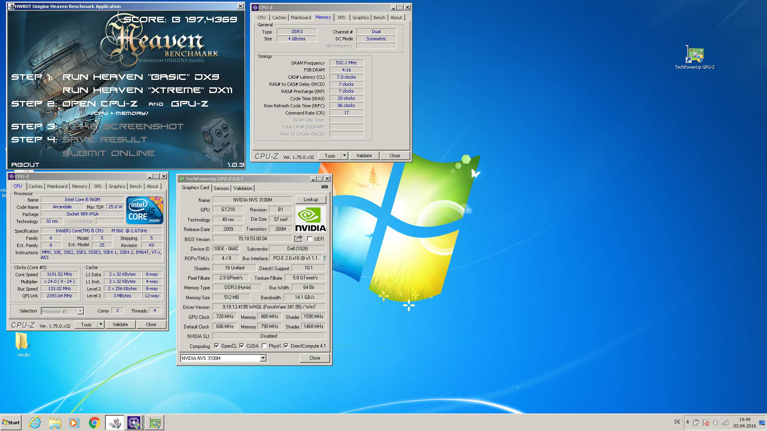Screen dimensions: 767x431
Task: Click Open CPU-Z link in HWBOT app
Action: point(100,104)
